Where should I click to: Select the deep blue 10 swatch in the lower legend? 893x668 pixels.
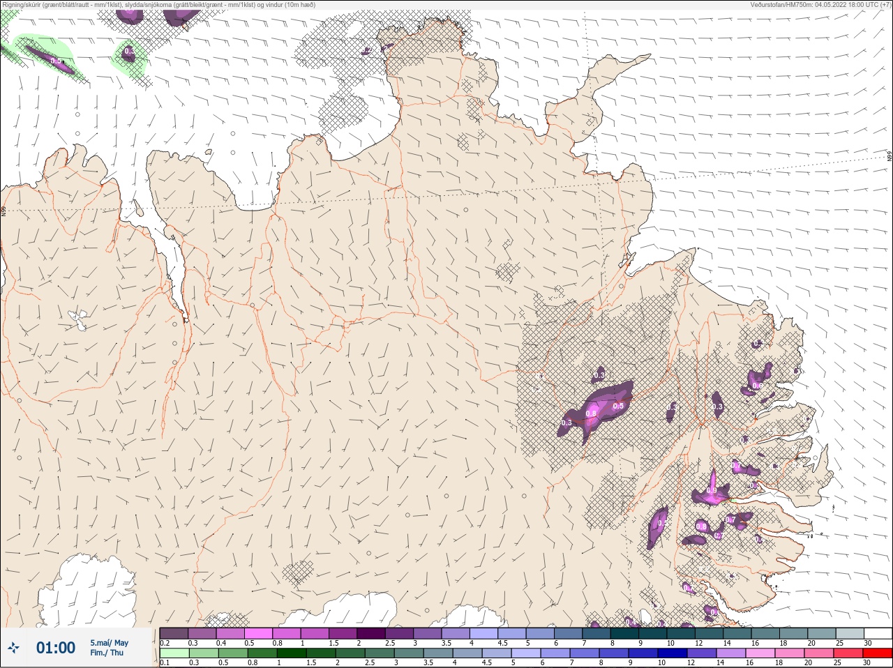coord(673,653)
